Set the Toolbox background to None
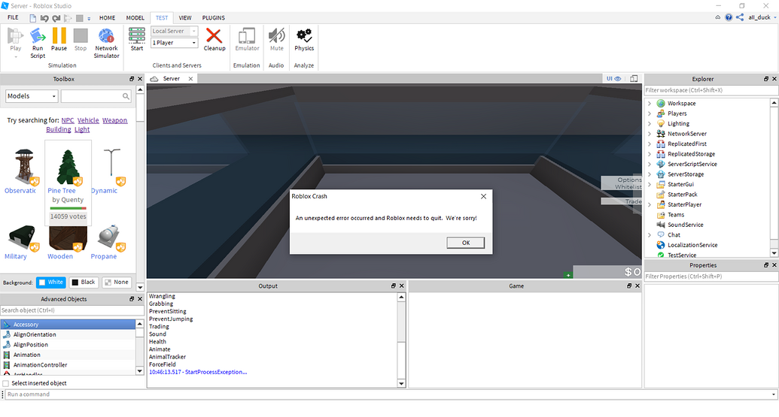The image size is (779, 417). 117,282
